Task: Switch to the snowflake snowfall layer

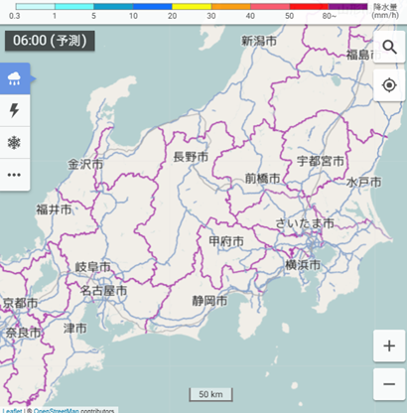Action: click(15, 143)
